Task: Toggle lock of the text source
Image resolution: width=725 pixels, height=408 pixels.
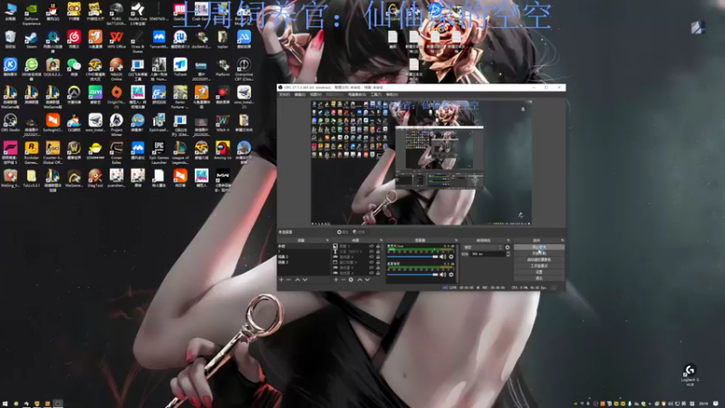Action: point(378,251)
